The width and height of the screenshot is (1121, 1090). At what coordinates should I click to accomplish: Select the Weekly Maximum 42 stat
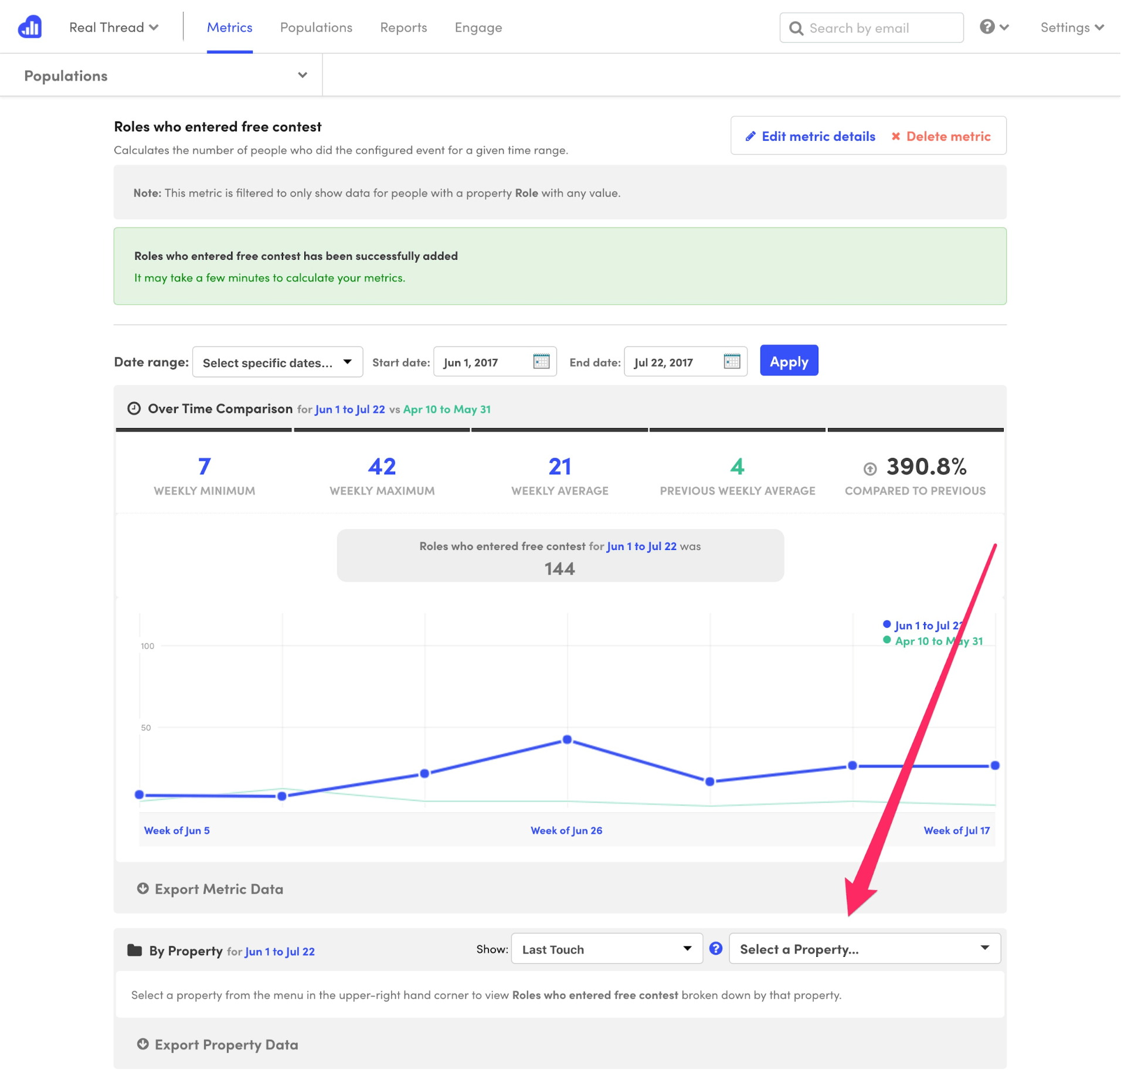click(382, 475)
